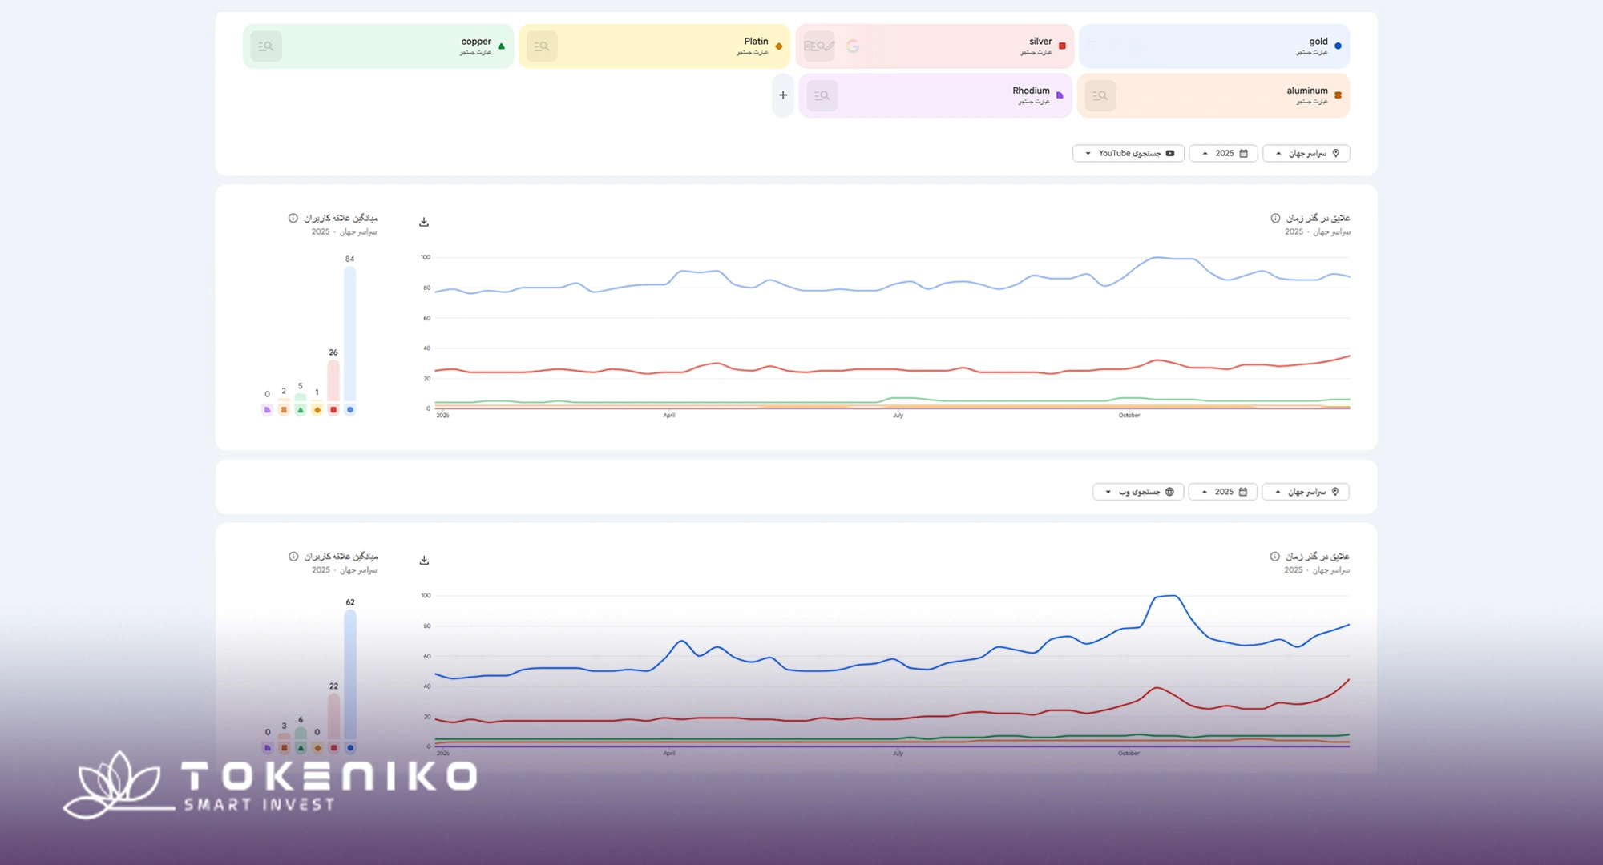Open the web search type dropdown
This screenshot has height=865, width=1603.
point(1137,492)
